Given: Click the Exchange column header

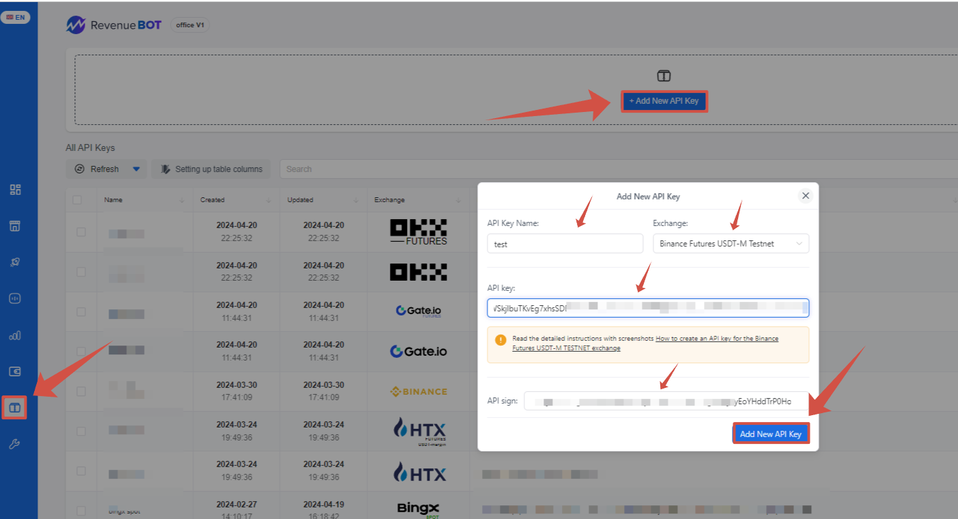Looking at the screenshot, I should click(x=389, y=200).
